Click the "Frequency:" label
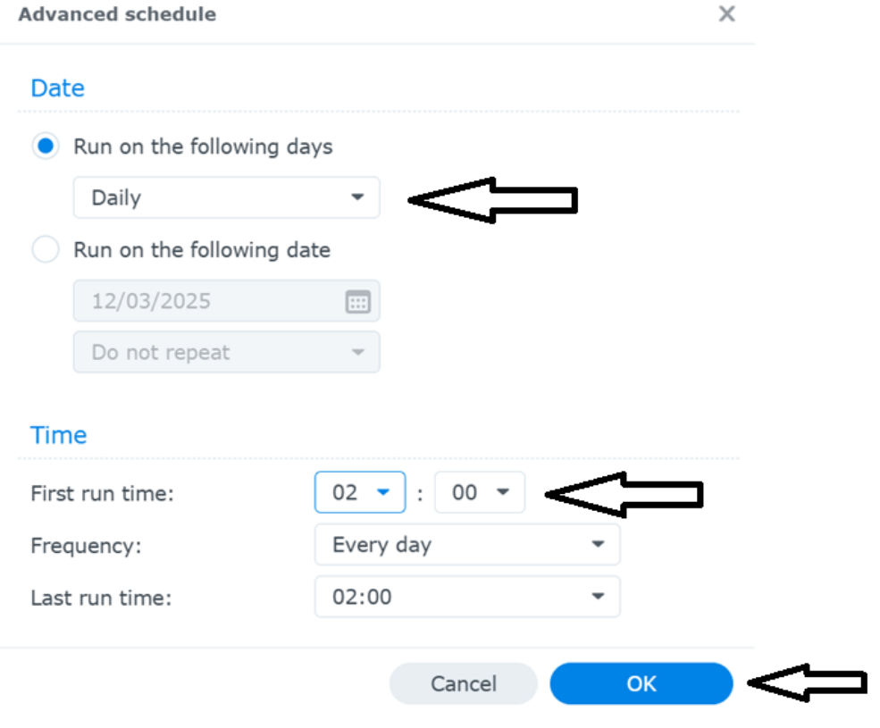Image resolution: width=880 pixels, height=728 pixels. point(86,546)
